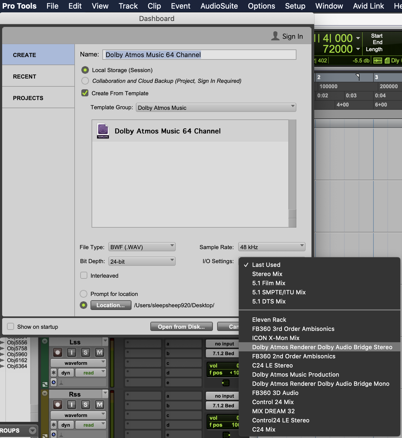Record-enable the Lss track
Screen dimensions: 402x438
(58, 352)
